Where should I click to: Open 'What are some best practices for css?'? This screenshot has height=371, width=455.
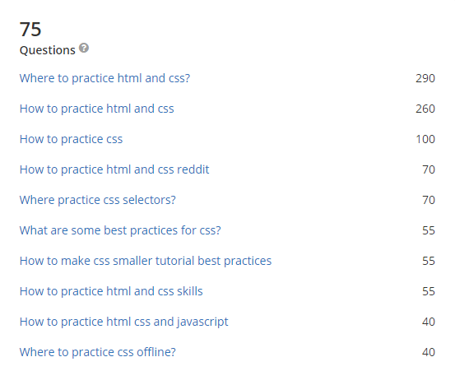(x=120, y=230)
